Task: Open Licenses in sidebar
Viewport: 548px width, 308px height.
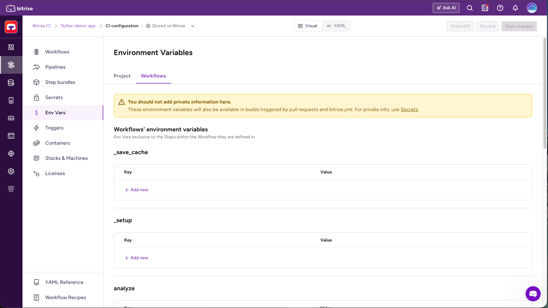Action: [63, 173]
